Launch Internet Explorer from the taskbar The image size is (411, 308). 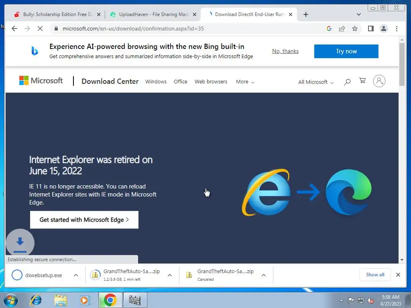pos(36,300)
